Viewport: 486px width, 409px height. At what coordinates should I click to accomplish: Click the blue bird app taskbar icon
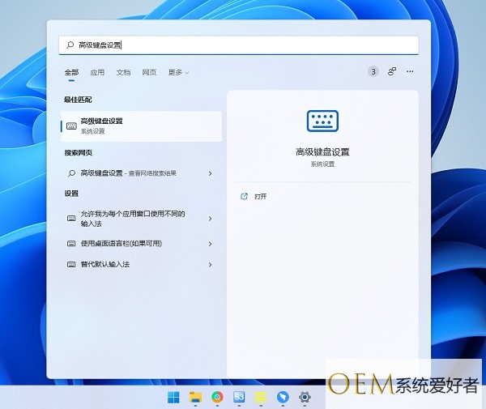pyautogui.click(x=283, y=397)
